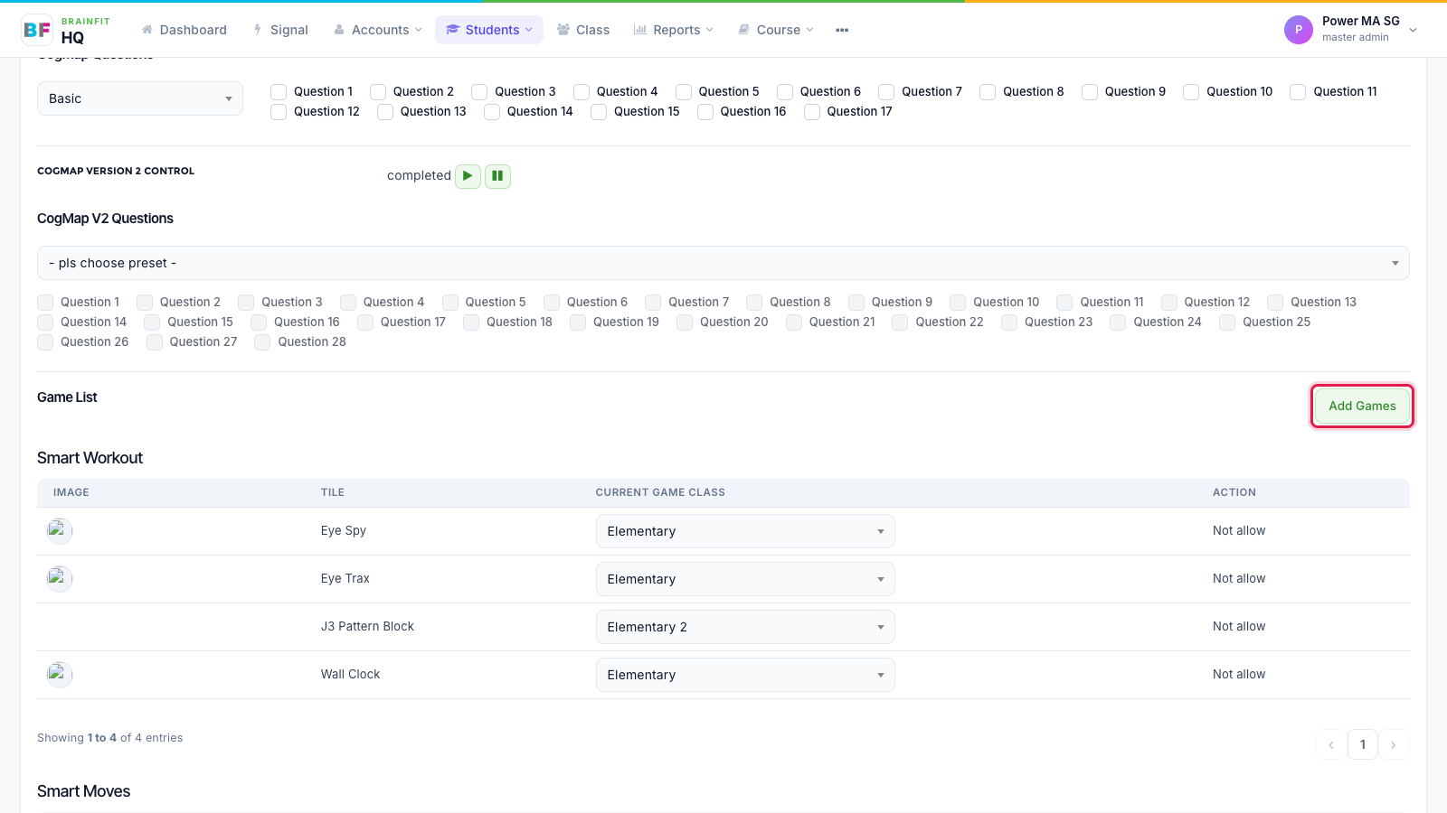Click the Wall Clock game image thumbnail

(x=60, y=674)
